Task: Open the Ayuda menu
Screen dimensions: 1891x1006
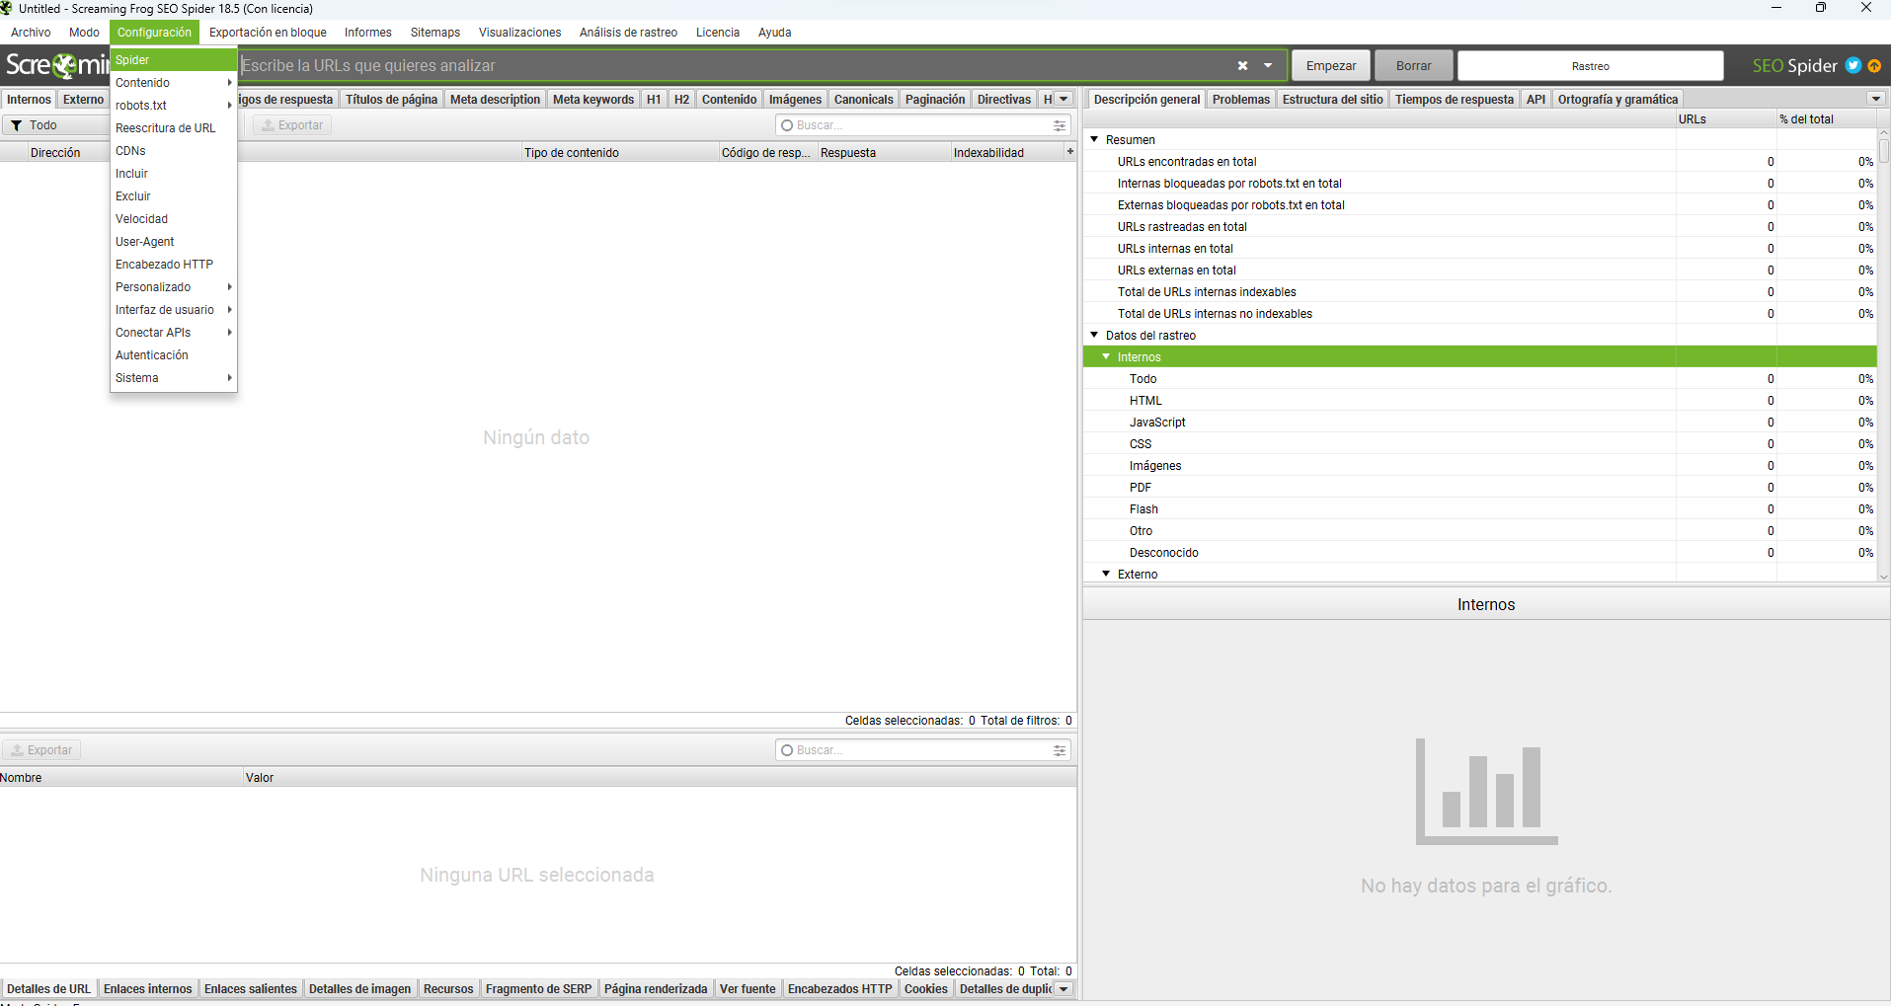Action: (x=775, y=33)
